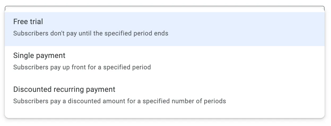Choose Single payment from the list

pyautogui.click(x=164, y=61)
